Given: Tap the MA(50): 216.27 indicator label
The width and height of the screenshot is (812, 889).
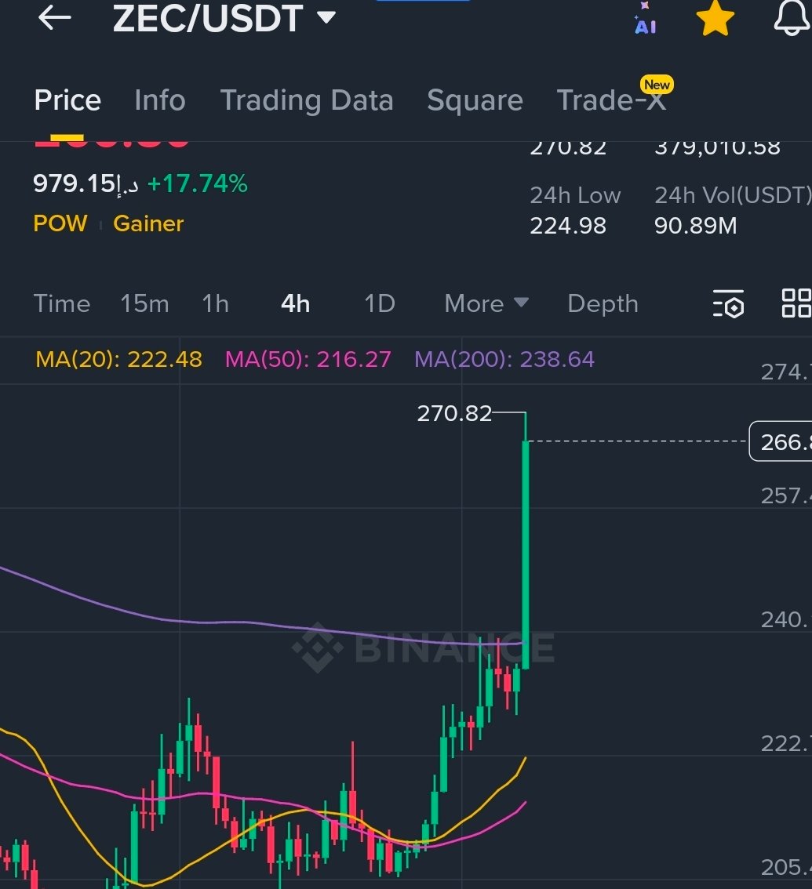Looking at the screenshot, I should click(308, 360).
